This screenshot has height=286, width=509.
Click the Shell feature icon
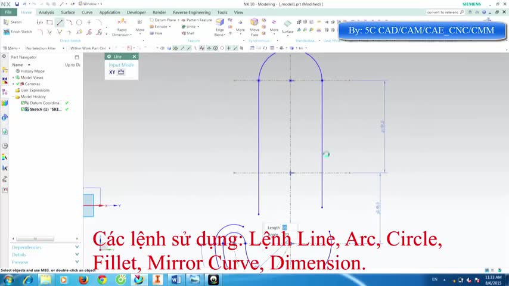[184, 33]
